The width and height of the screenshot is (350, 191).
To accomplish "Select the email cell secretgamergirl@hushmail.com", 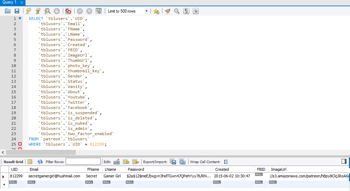I will tap(56, 176).
